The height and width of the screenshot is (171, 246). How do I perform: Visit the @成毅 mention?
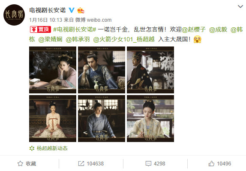click(x=218, y=29)
